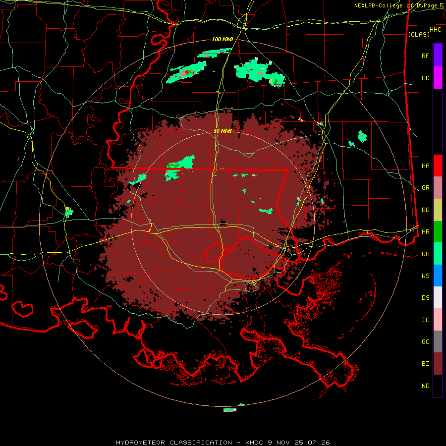Screen dimensions: 446x446
Task: Click the KHDC station identifier
Action: coord(254,443)
